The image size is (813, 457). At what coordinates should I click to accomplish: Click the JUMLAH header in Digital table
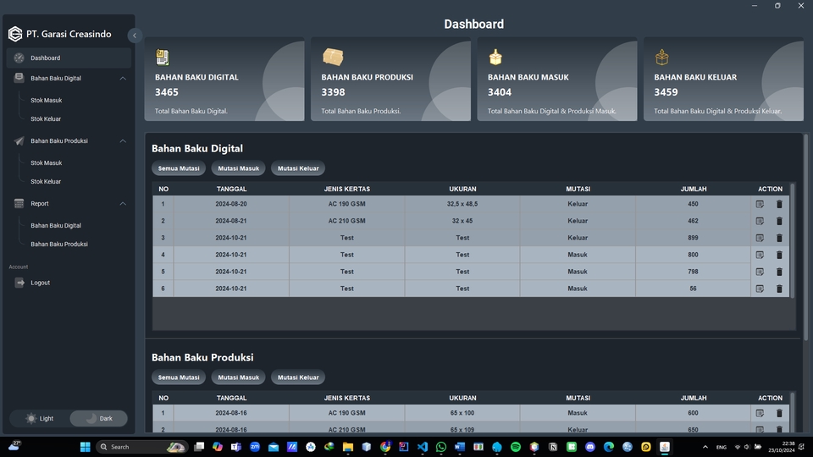tap(694, 189)
